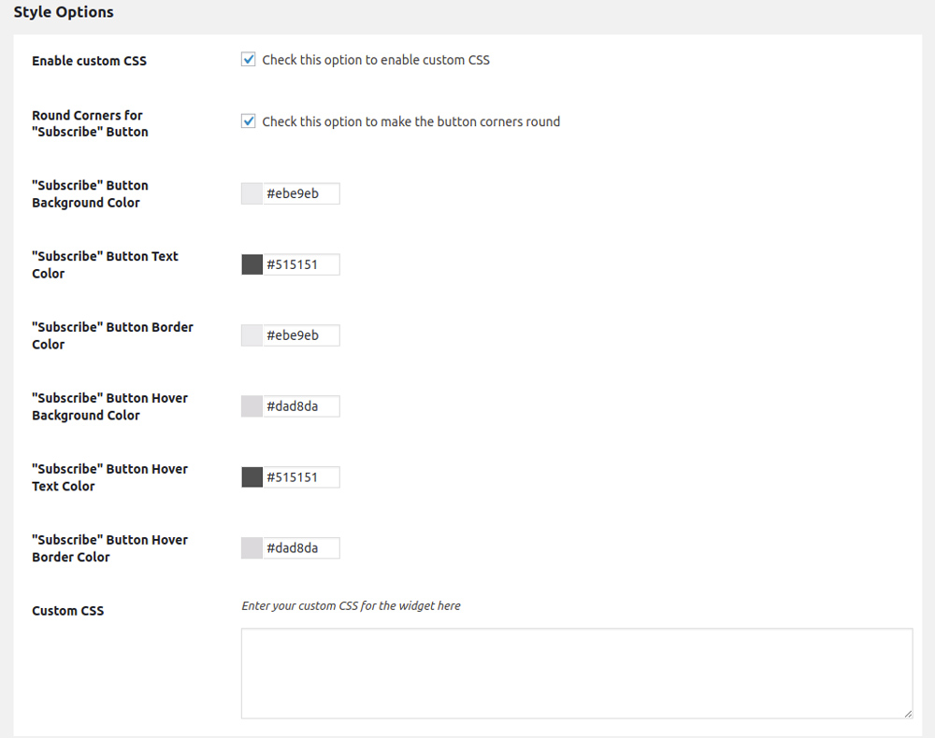The width and height of the screenshot is (935, 738).
Task: Click the Button Background Color hex field
Action: coord(300,193)
